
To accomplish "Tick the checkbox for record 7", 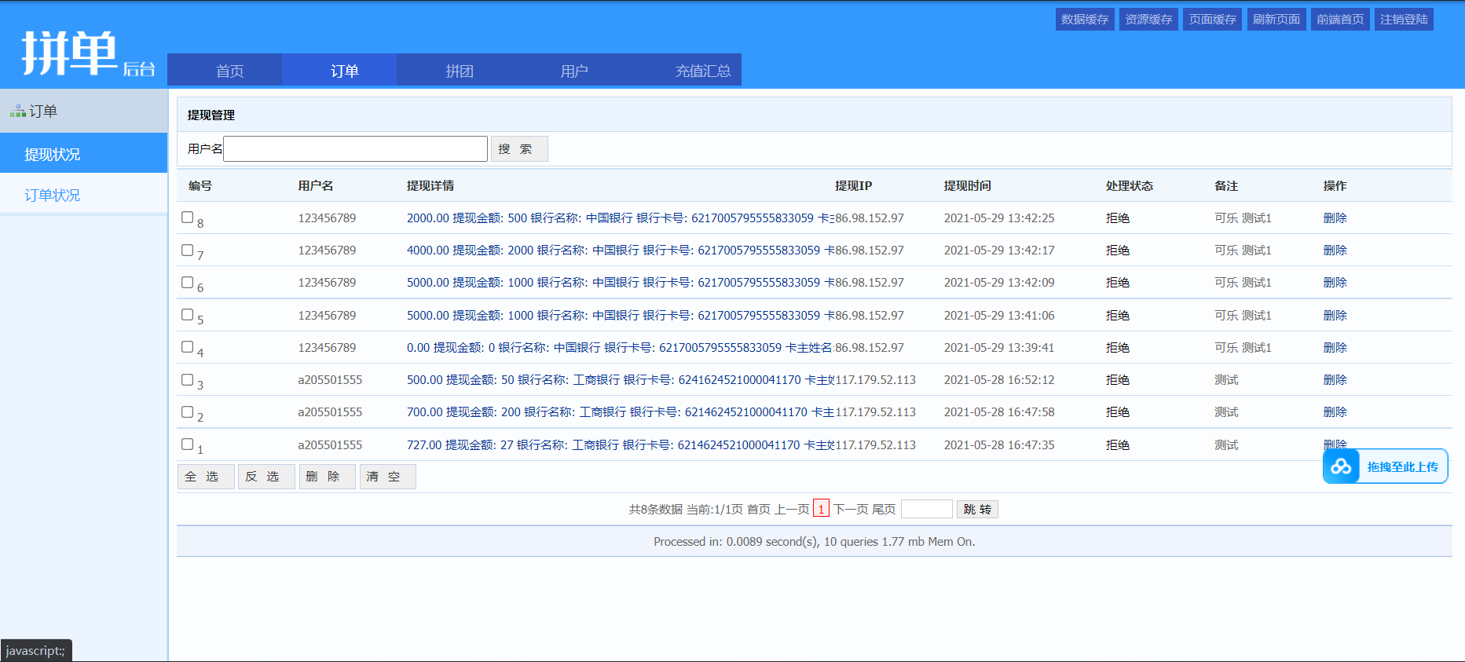I will click(187, 250).
